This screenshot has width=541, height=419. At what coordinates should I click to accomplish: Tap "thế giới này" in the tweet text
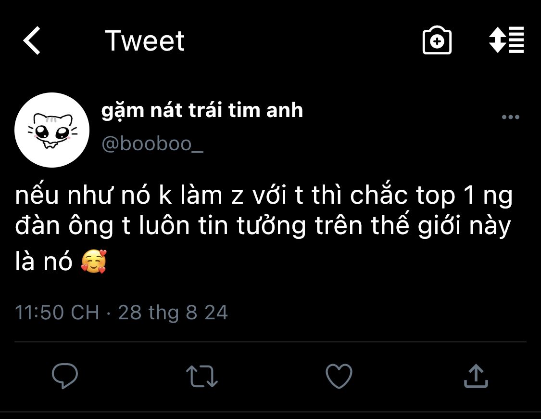tap(441, 226)
